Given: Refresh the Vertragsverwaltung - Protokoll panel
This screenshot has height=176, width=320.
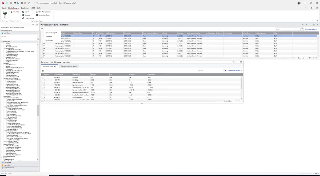Looking at the screenshot, I should click(303, 25).
